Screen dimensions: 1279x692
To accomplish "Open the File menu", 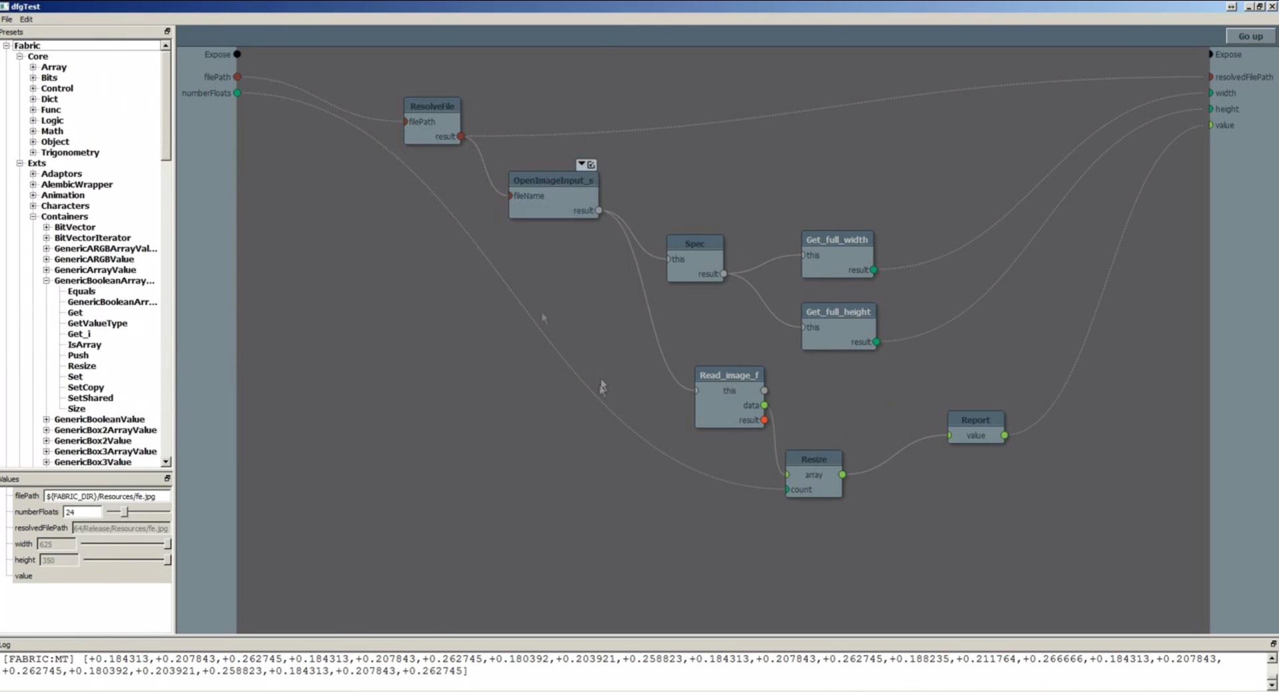I will (7, 19).
